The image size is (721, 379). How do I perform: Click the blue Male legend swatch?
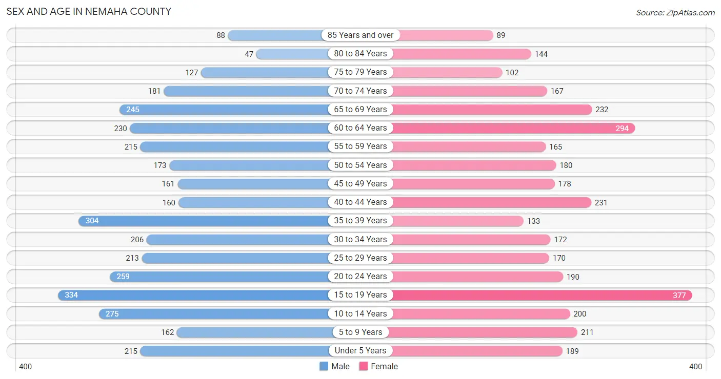[x=324, y=366]
